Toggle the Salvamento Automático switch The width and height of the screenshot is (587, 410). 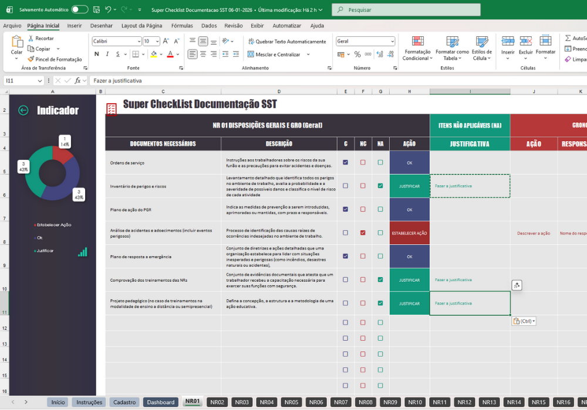pyautogui.click(x=80, y=10)
